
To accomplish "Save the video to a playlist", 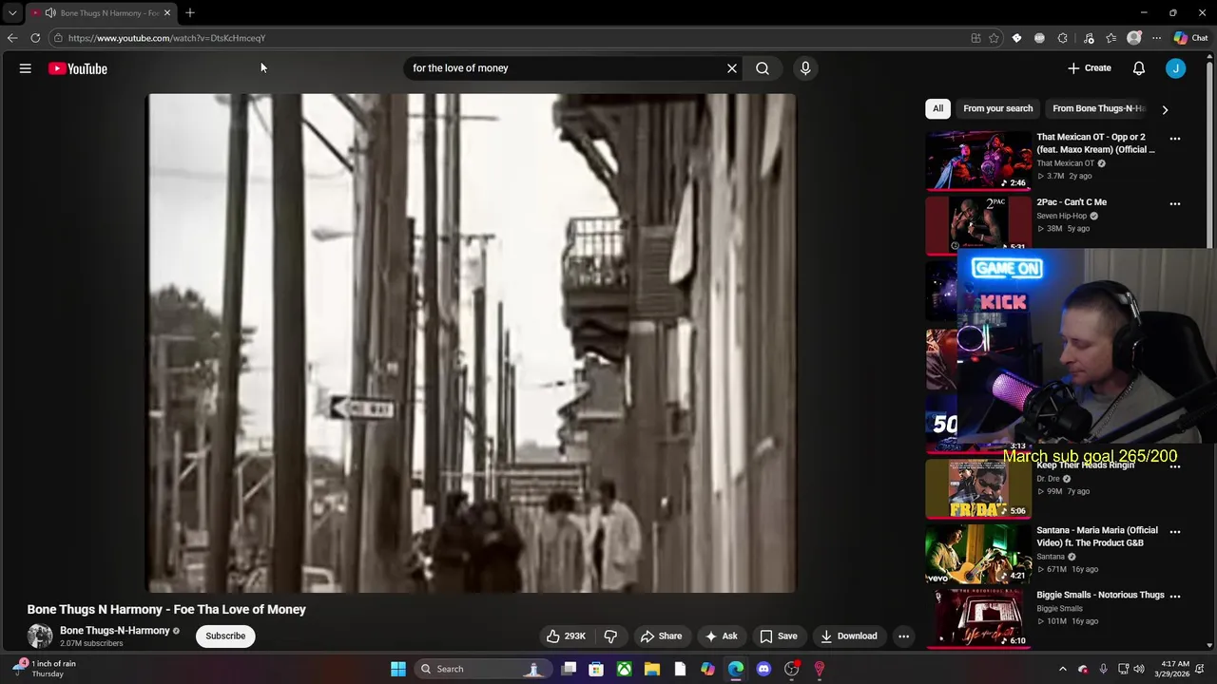I will 778,636.
